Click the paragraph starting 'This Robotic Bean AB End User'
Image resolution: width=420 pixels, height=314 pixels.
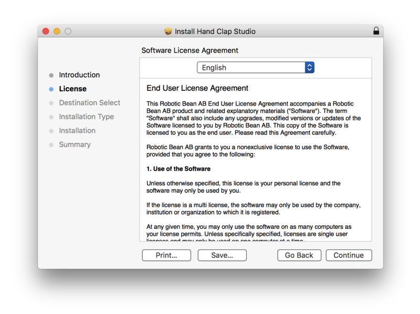[x=254, y=118]
